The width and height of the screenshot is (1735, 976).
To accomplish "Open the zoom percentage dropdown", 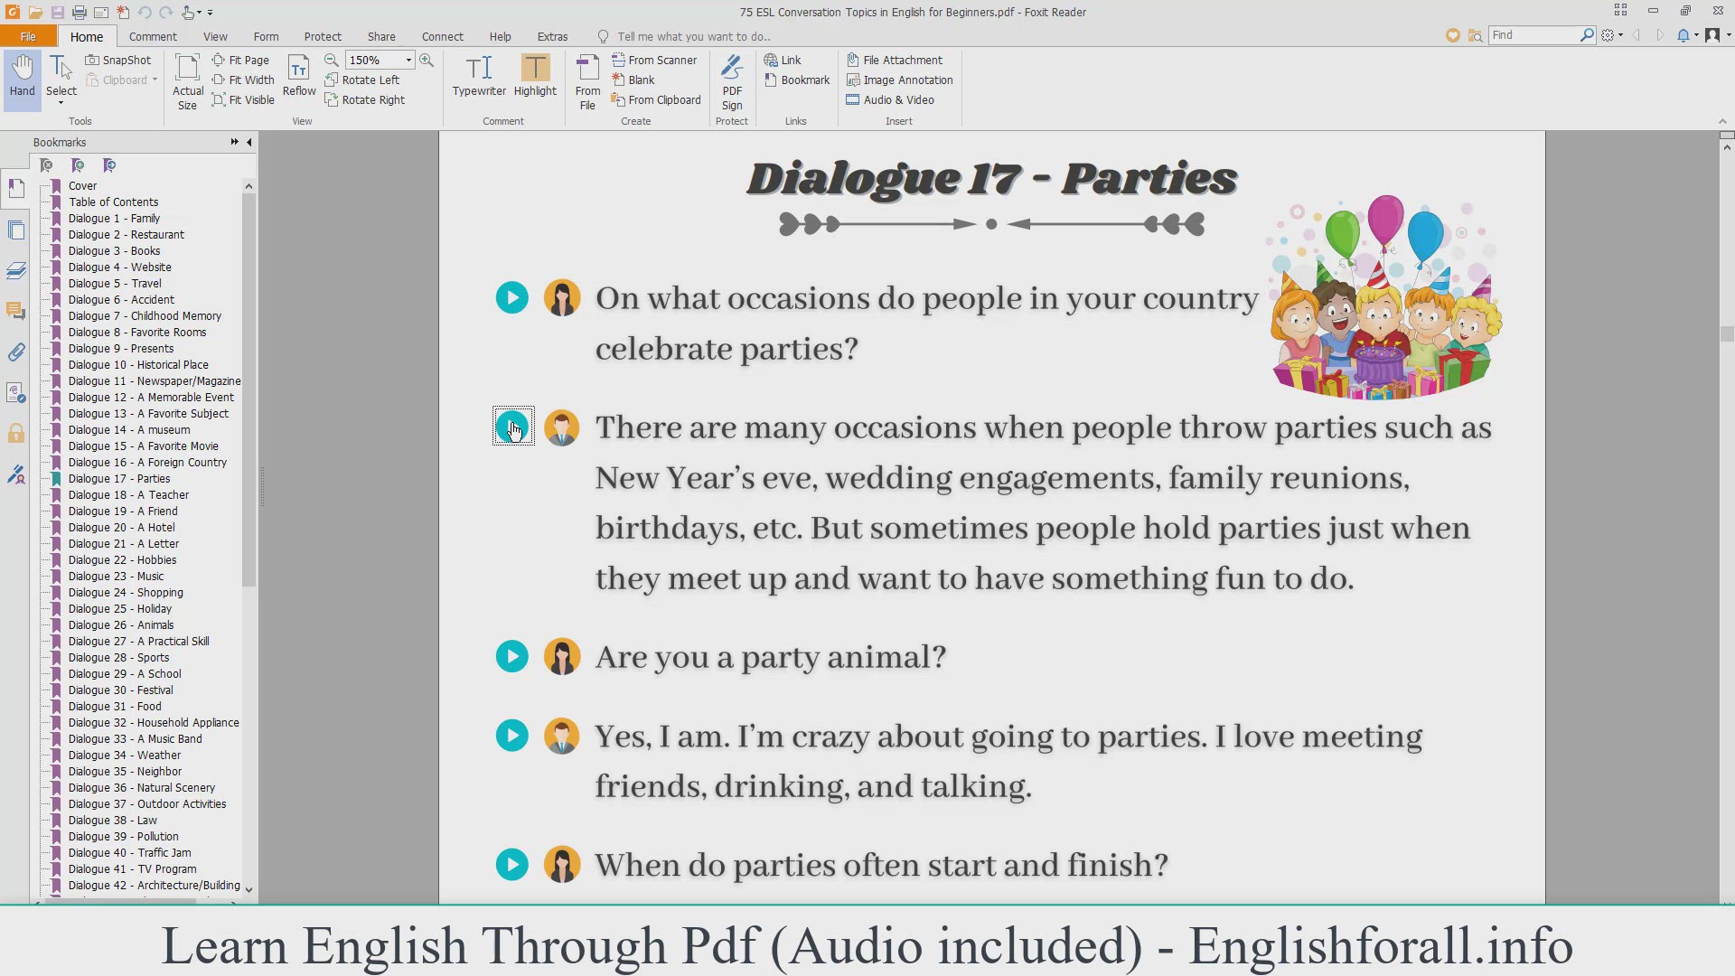I will pos(408,60).
